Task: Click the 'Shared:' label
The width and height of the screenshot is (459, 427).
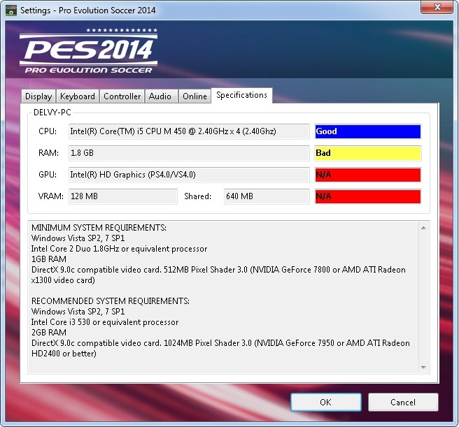Action: pyautogui.click(x=197, y=196)
